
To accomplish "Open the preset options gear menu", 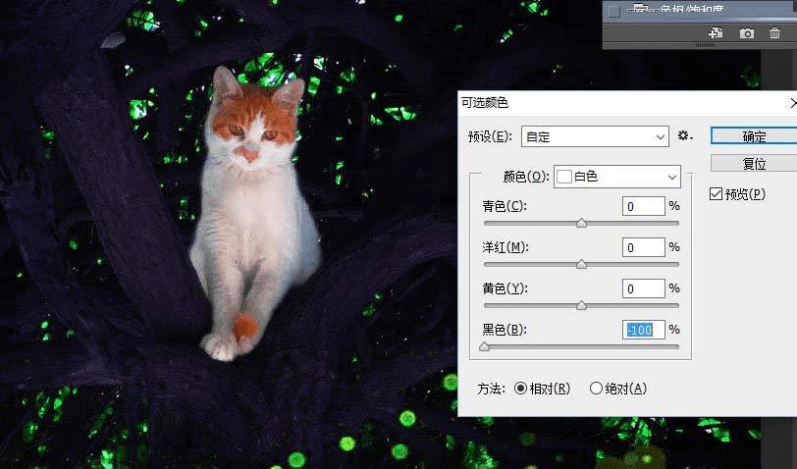I will [685, 135].
